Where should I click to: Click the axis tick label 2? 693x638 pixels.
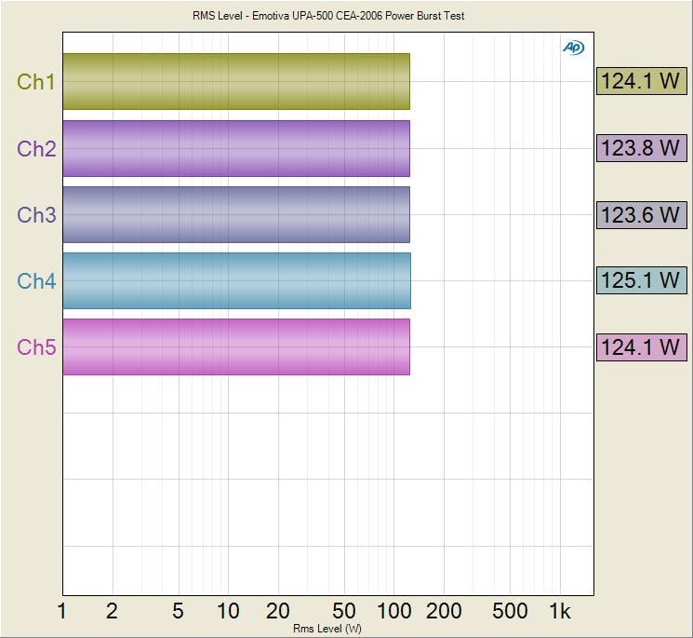pyautogui.click(x=112, y=611)
